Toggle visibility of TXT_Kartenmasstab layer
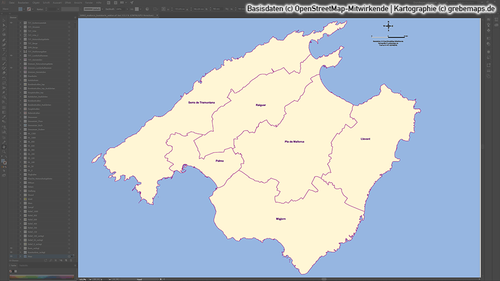The width and height of the screenshot is (500, 281). coord(11,23)
